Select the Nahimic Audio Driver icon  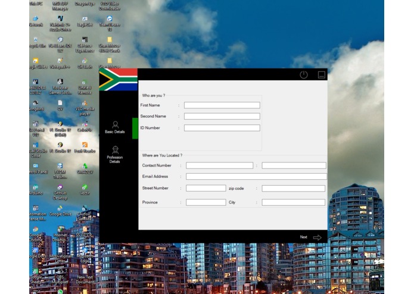tap(60, 24)
